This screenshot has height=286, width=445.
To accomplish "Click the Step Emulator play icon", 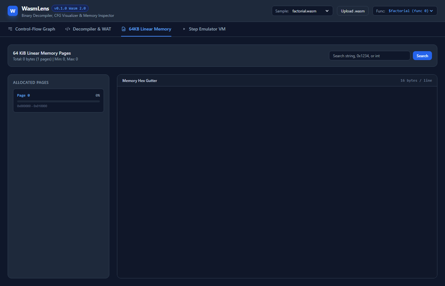I will pyautogui.click(x=184, y=29).
